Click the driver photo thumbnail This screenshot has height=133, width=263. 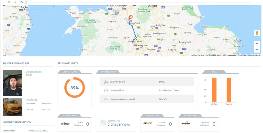click(13, 83)
